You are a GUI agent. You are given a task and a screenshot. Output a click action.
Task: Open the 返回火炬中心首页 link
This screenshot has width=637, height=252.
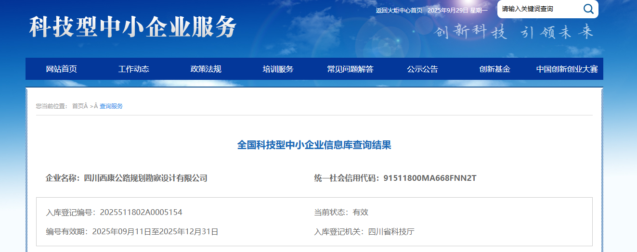pyautogui.click(x=399, y=10)
